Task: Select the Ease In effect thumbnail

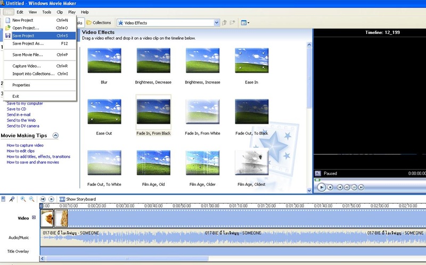Action: tap(252, 61)
